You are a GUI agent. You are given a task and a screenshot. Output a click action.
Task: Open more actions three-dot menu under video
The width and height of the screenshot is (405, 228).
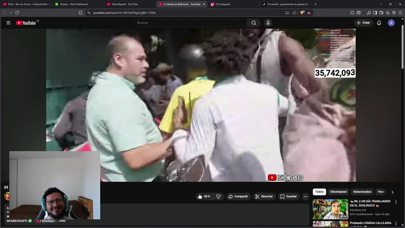point(306,196)
